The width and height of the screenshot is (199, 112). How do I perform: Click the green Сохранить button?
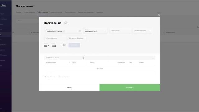point(130,87)
